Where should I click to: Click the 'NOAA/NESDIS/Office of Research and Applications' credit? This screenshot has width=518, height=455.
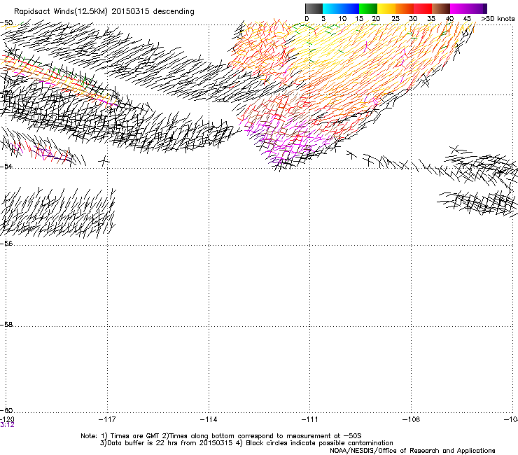(412, 451)
